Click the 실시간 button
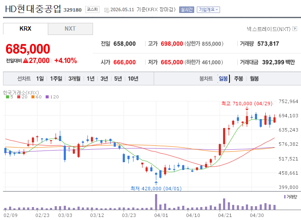This screenshot has height=220, width=301. [186, 9]
